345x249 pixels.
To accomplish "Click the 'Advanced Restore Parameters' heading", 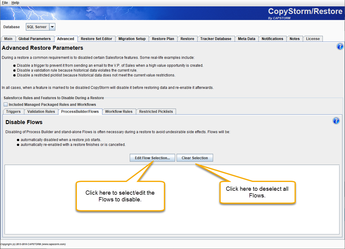I will tap(43, 48).
